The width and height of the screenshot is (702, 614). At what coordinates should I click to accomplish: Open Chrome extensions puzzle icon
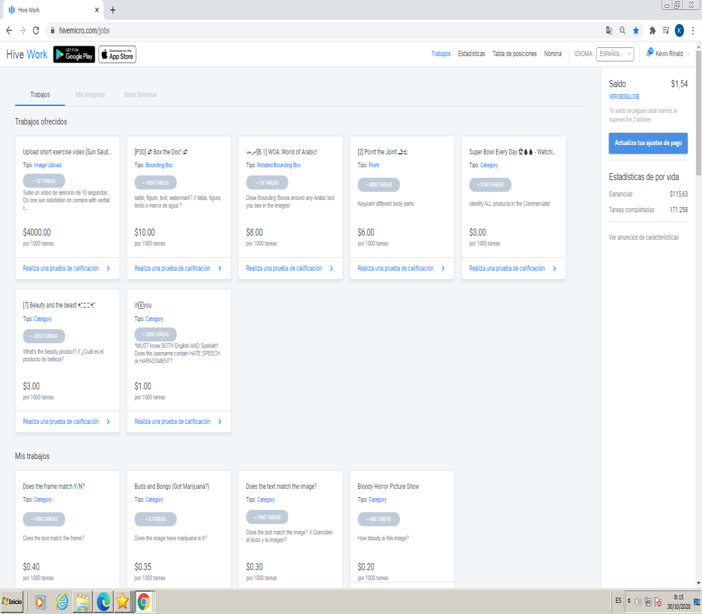(652, 30)
